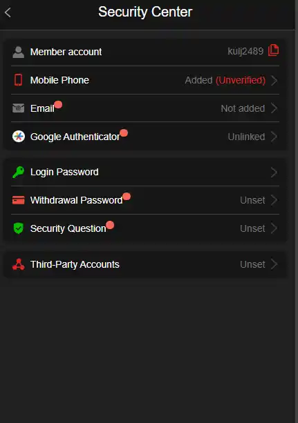
Task: Open Login Password chevron arrow
Action: [274, 172]
